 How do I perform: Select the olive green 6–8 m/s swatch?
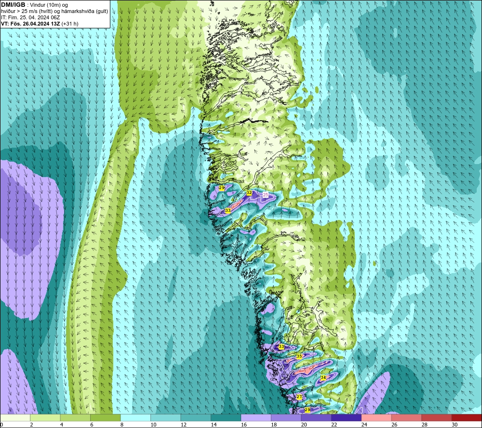tap(106, 417)
